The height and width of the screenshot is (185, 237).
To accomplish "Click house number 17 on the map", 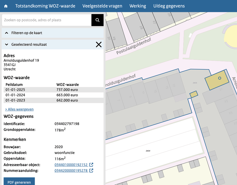I will [x=174, y=85].
